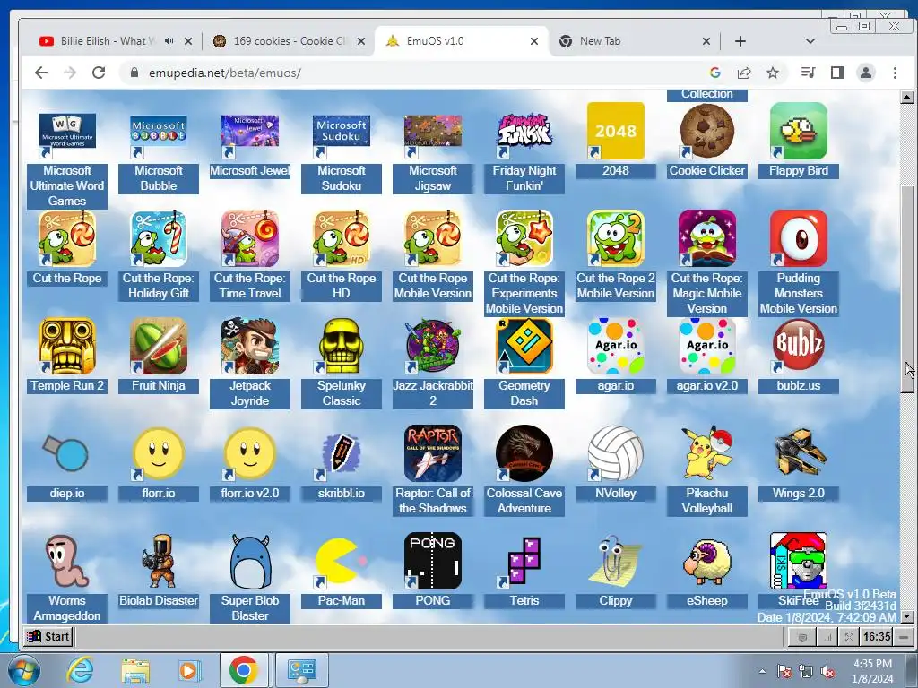Click the EmuOS Start button
Image resolution: width=918 pixels, height=688 pixels.
click(48, 636)
